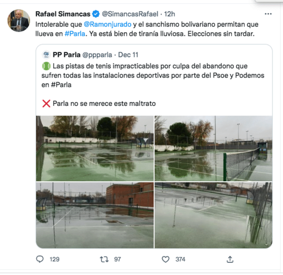Screen dimensions: 283x275
Task: Open the three-dot more options menu
Action: pyautogui.click(x=268, y=14)
